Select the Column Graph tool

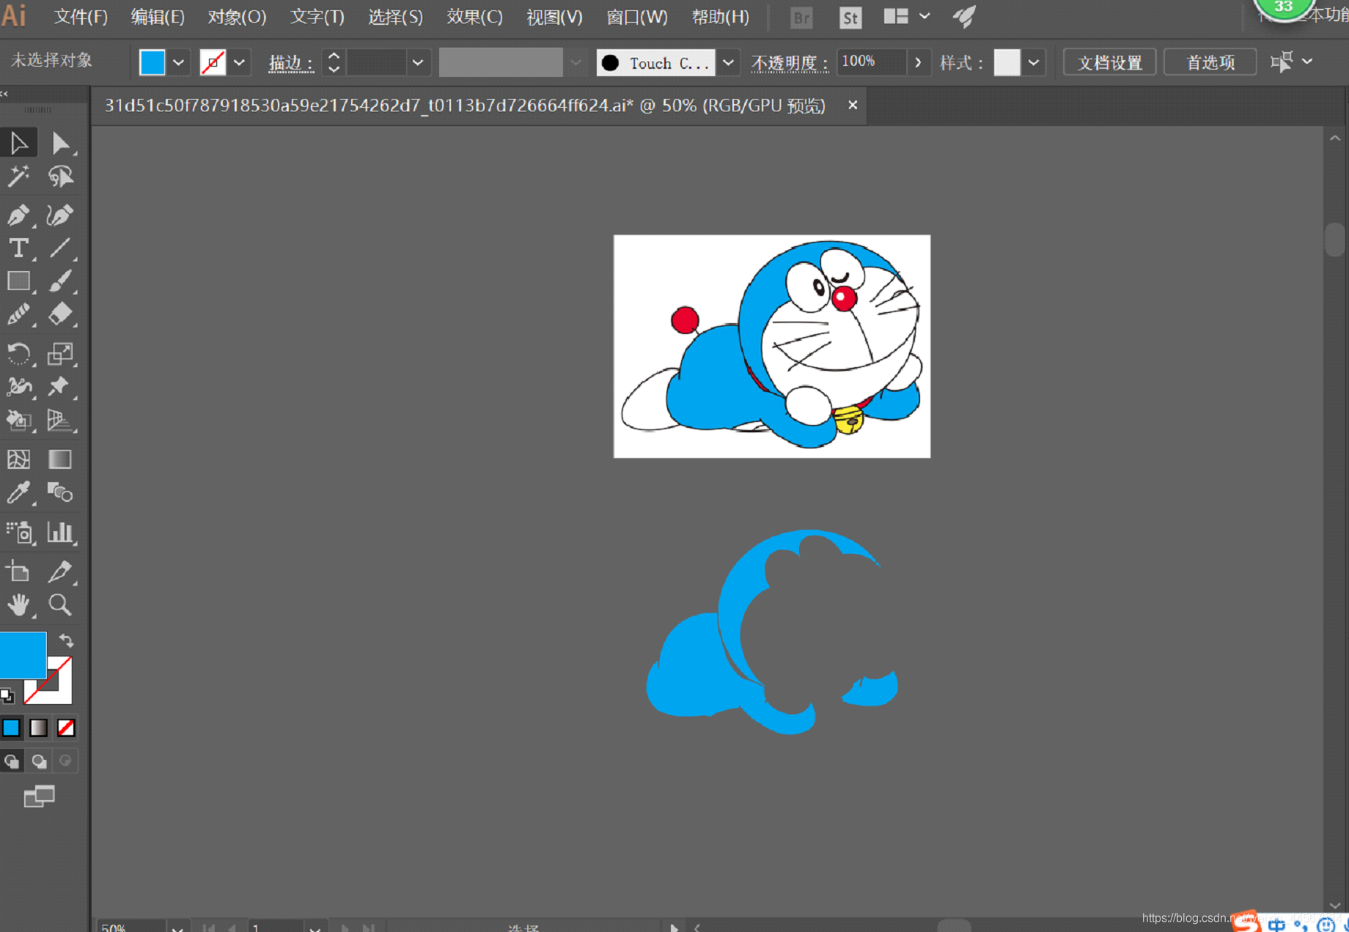pyautogui.click(x=60, y=532)
